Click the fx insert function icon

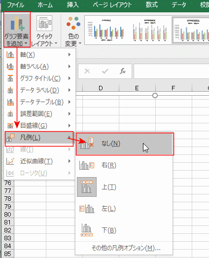click(x=123, y=71)
